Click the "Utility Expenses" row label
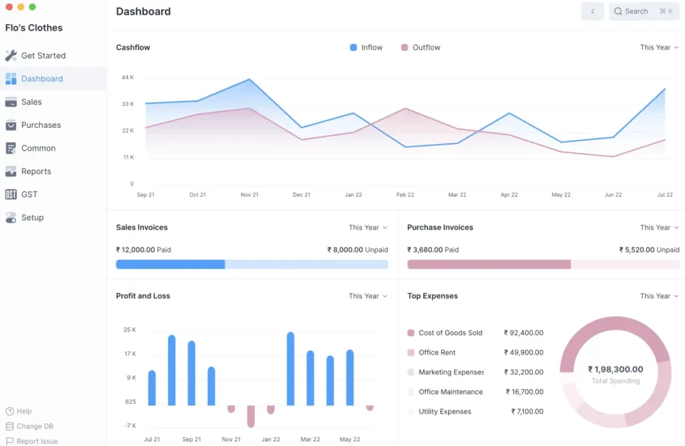This screenshot has width=685, height=446. click(x=445, y=411)
